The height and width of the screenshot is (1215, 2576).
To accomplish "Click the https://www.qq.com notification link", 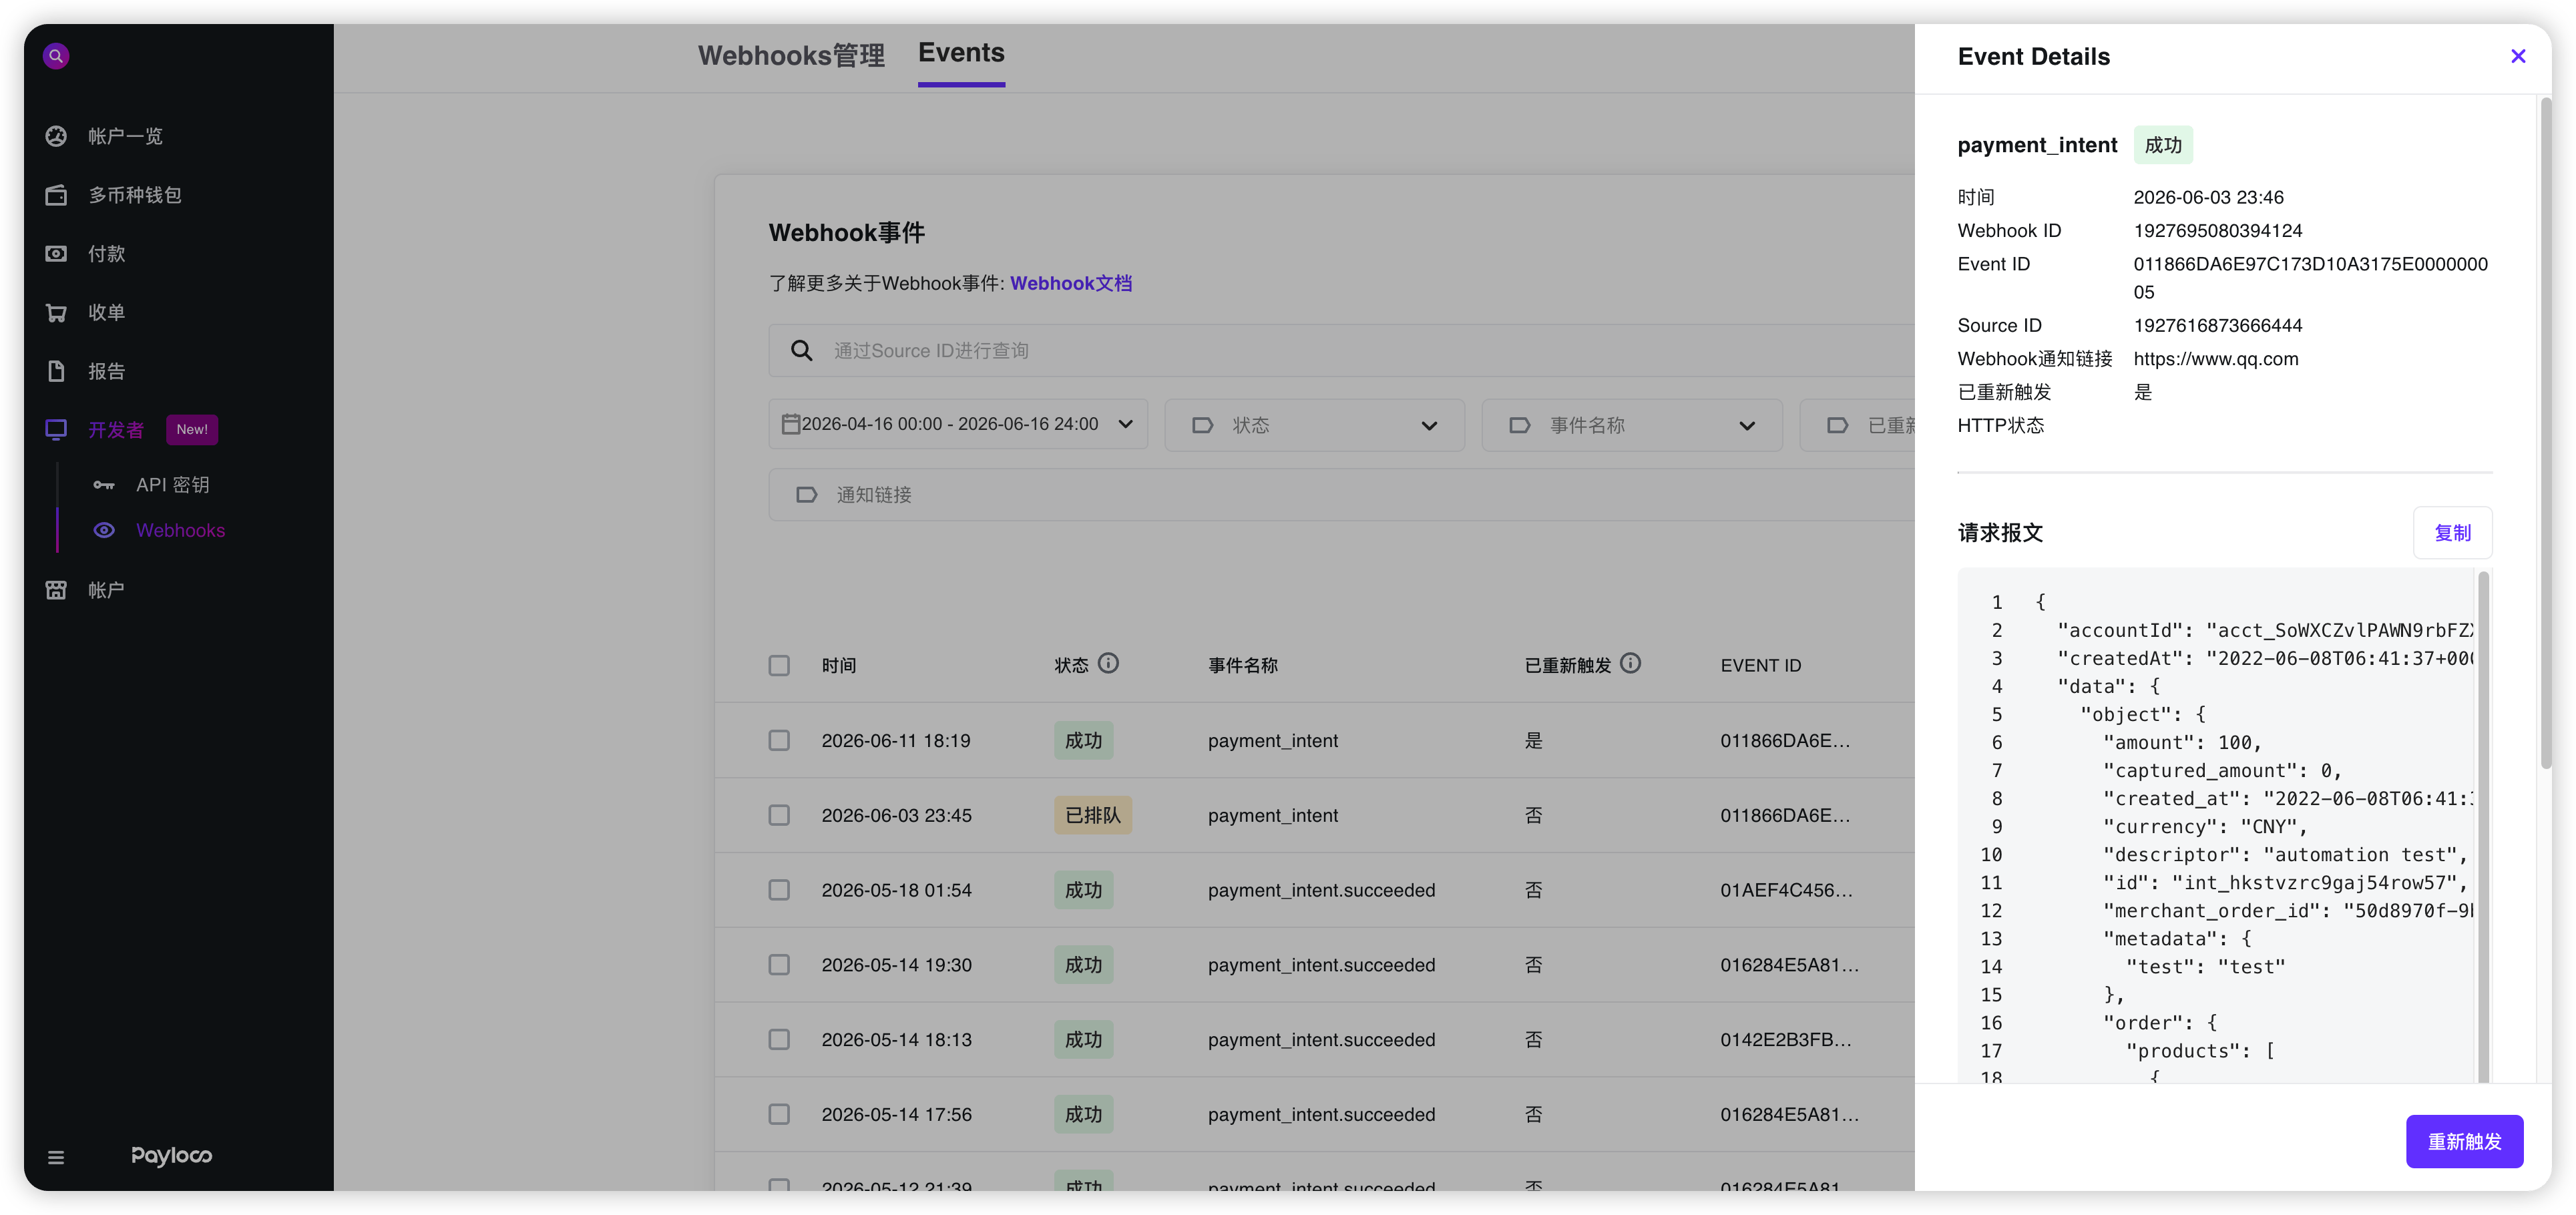I will [x=2215, y=359].
